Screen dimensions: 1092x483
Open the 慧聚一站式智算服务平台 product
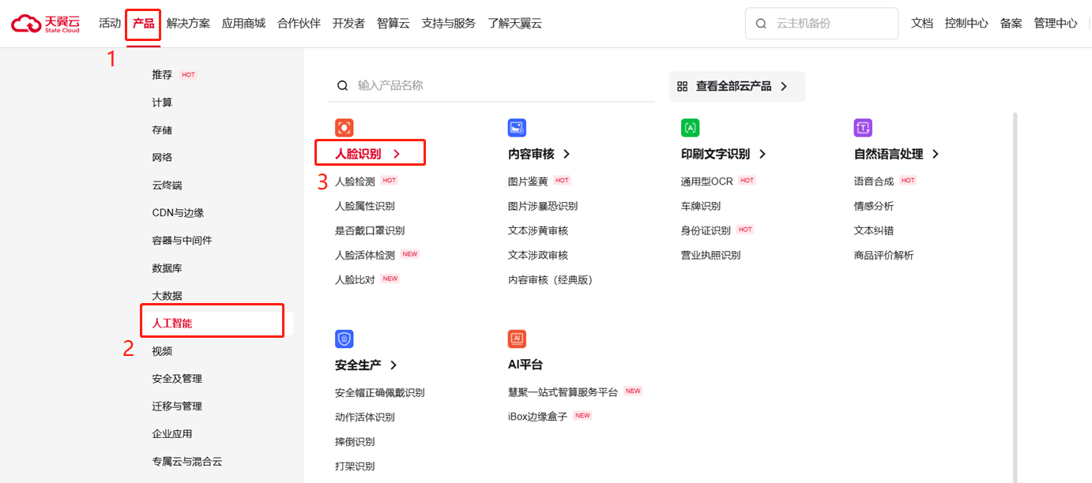click(x=563, y=392)
